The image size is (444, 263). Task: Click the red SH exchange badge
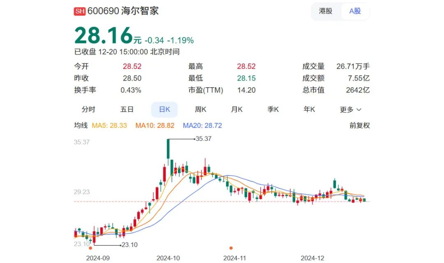tap(80, 11)
